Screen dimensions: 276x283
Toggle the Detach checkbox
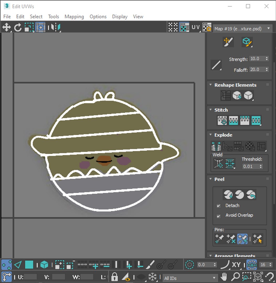click(x=219, y=206)
